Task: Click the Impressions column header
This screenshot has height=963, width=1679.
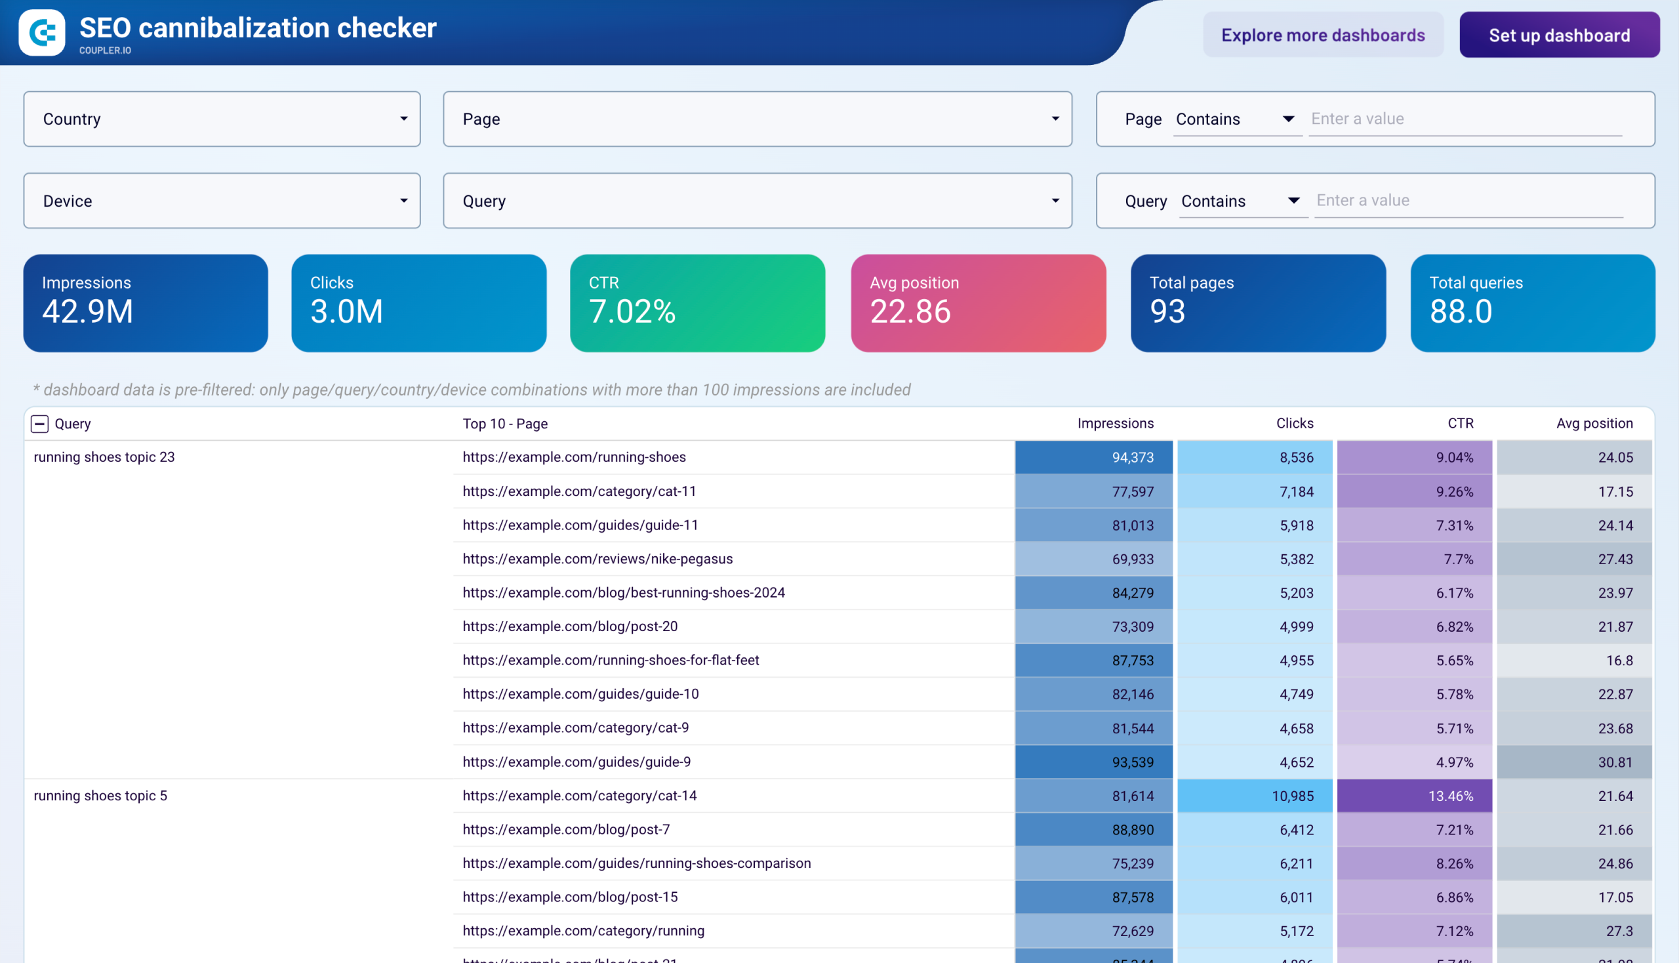Action: 1116,423
